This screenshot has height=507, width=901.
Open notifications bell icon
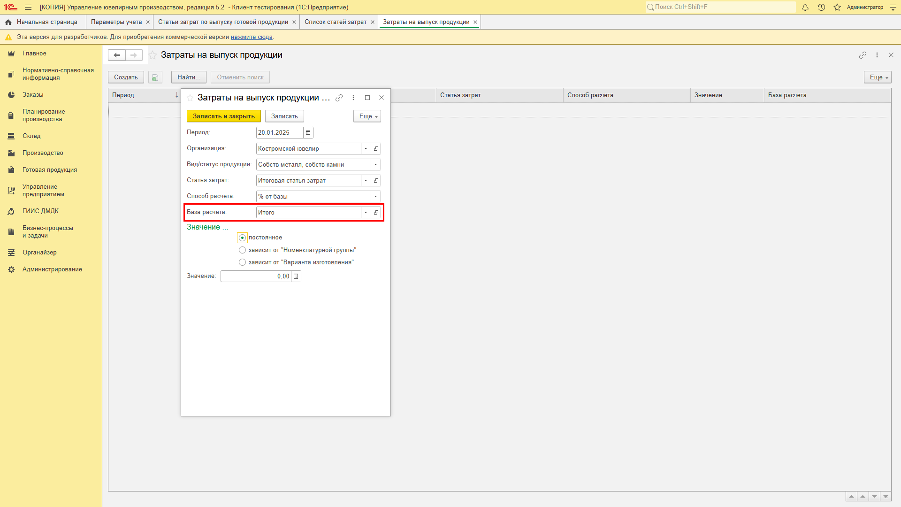805,7
